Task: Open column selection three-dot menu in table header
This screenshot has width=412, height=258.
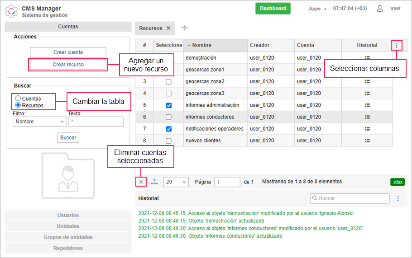Action: pyautogui.click(x=397, y=46)
